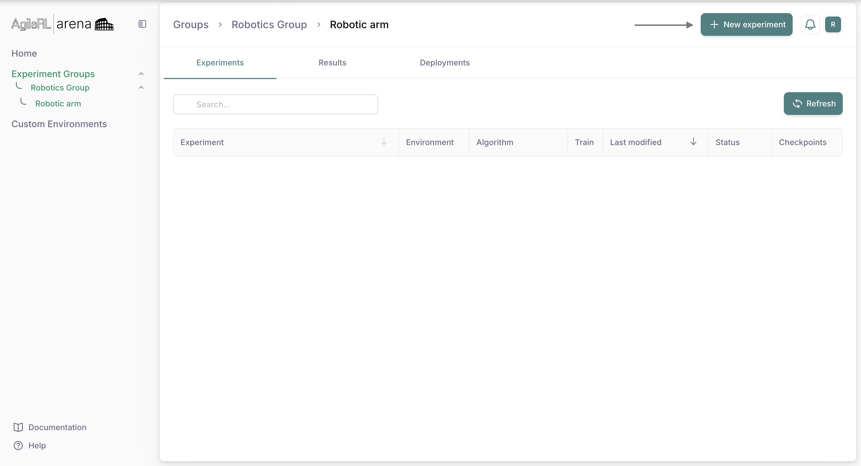The width and height of the screenshot is (861, 466).
Task: Open the notifications bell icon
Action: (810, 24)
